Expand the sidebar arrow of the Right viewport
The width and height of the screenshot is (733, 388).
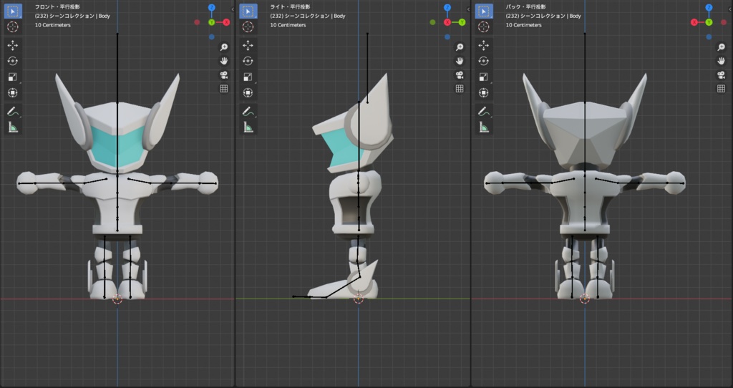coord(468,9)
